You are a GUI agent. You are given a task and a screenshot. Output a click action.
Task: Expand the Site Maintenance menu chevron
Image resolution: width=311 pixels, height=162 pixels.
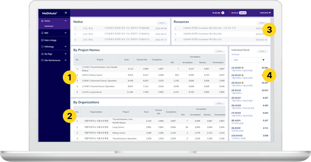pos(65,60)
